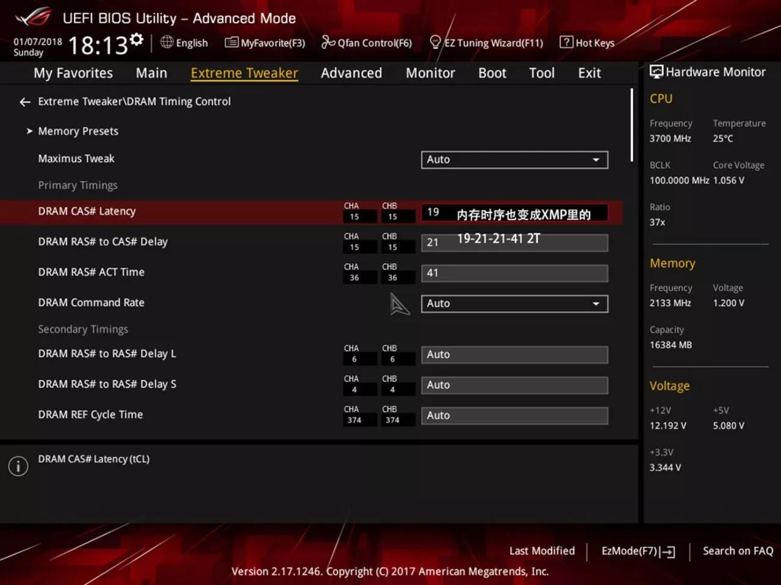Image resolution: width=781 pixels, height=585 pixels.
Task: Open Qfan Control(F6)
Action: tap(367, 43)
